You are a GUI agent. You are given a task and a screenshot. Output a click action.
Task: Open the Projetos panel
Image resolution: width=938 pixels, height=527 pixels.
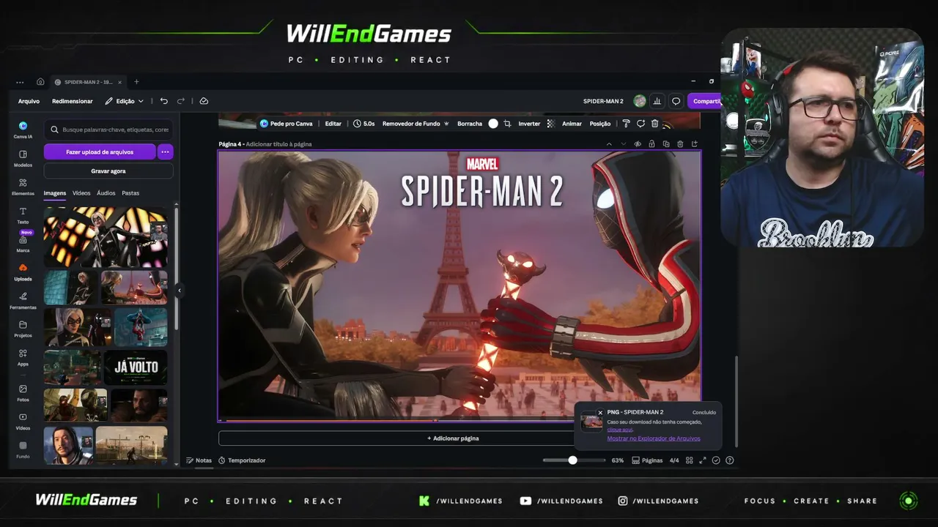pos(23,329)
